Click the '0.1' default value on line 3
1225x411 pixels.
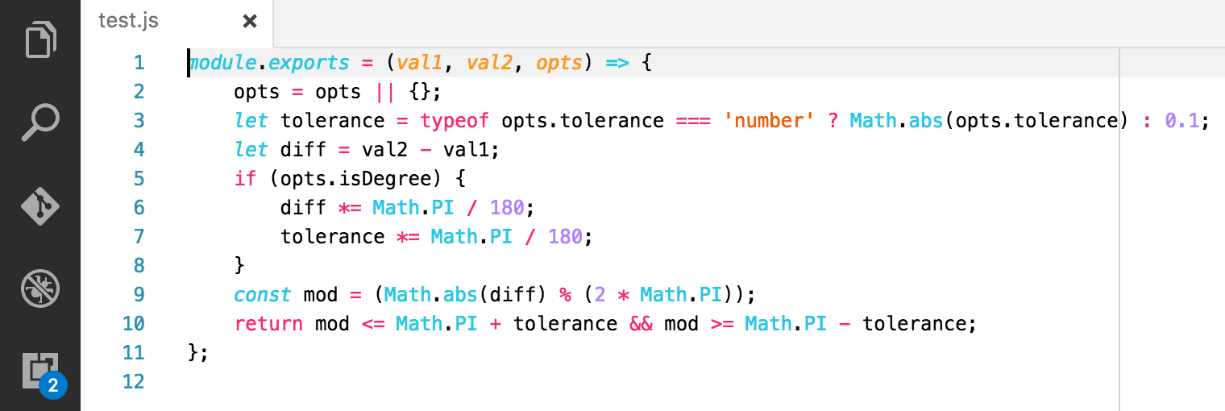(1181, 121)
